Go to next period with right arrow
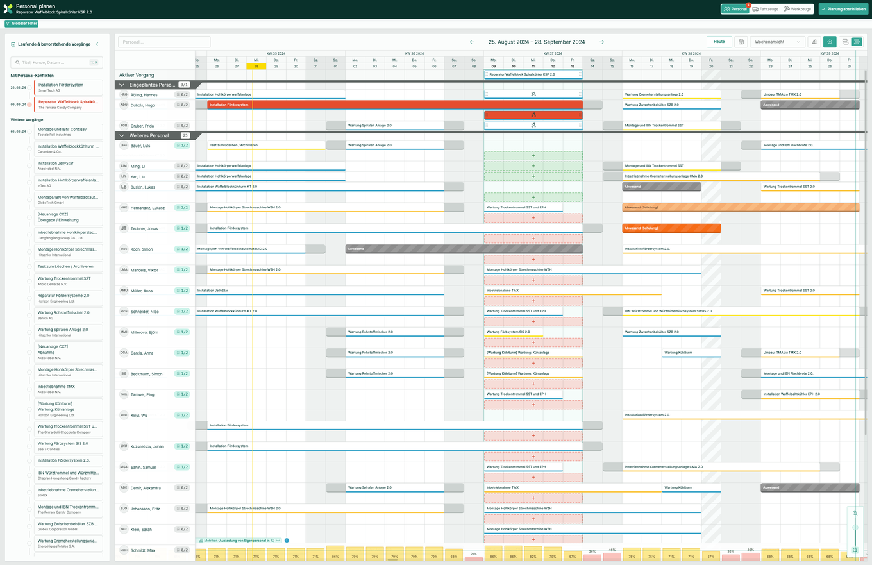Image resolution: width=872 pixels, height=565 pixels. pyautogui.click(x=601, y=42)
